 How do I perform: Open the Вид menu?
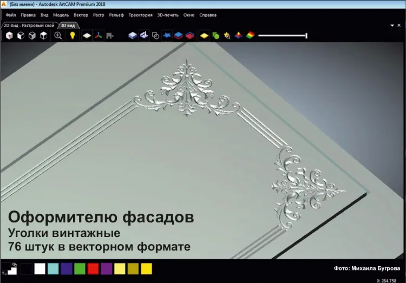coord(44,15)
